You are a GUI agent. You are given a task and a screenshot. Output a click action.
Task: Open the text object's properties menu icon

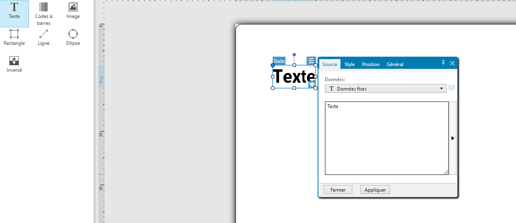(311, 61)
